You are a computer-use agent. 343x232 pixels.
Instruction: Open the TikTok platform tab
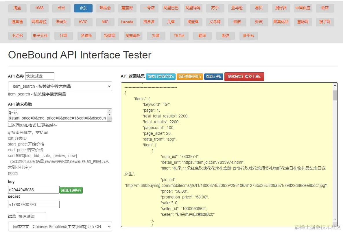(x=179, y=36)
